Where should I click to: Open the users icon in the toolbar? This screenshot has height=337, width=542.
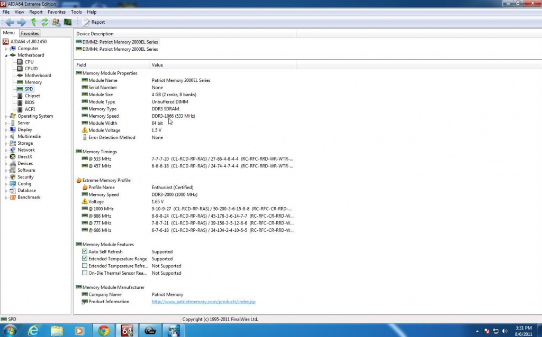click(x=56, y=22)
